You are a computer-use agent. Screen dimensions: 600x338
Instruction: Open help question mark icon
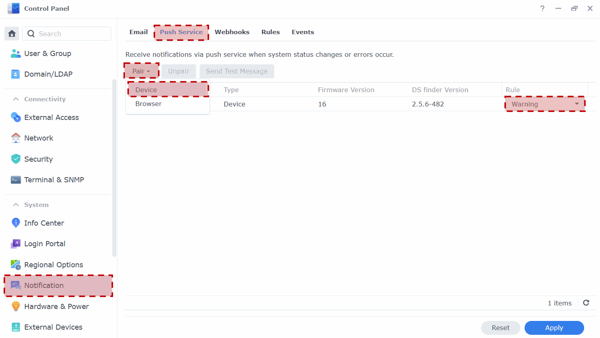click(x=542, y=8)
